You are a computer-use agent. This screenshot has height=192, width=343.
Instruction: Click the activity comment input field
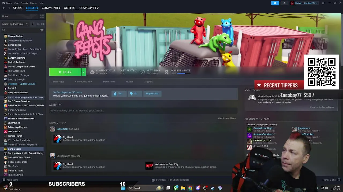(x=143, y=110)
